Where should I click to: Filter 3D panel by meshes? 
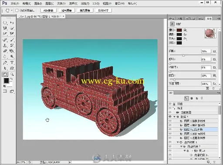192,98
